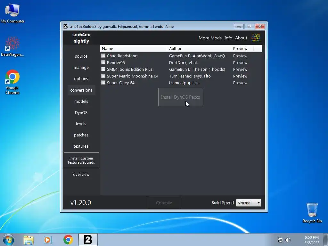Image resolution: width=328 pixels, height=246 pixels.
Task: Click the Install DynOS Packs button
Action: tap(181, 97)
